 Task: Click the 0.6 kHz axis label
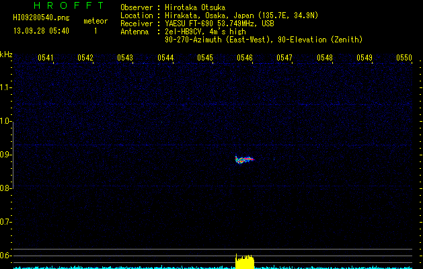click(5, 256)
